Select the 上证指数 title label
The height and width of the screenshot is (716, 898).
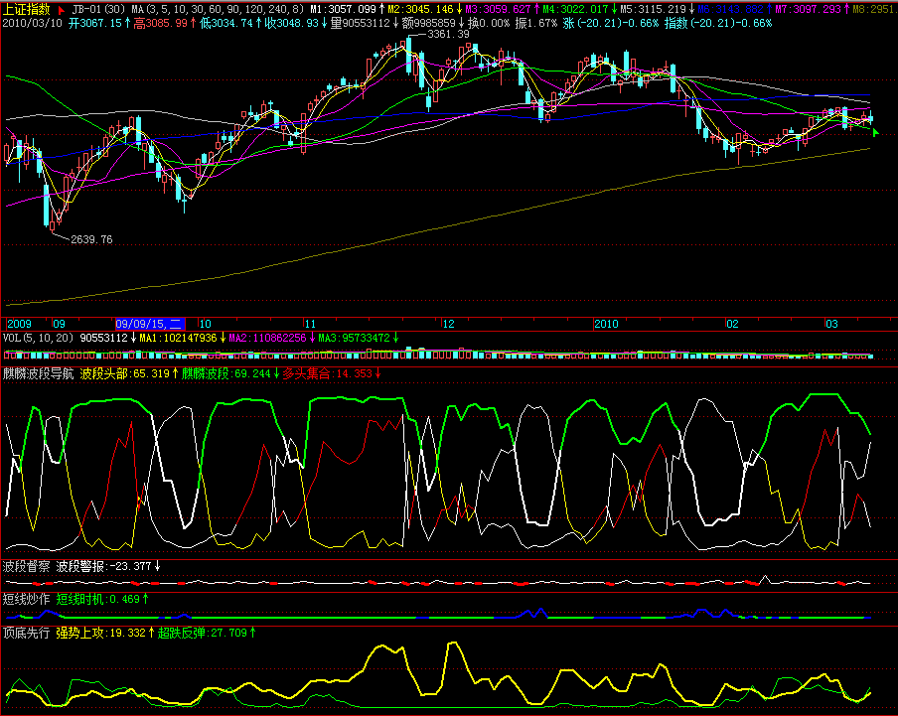(x=27, y=9)
